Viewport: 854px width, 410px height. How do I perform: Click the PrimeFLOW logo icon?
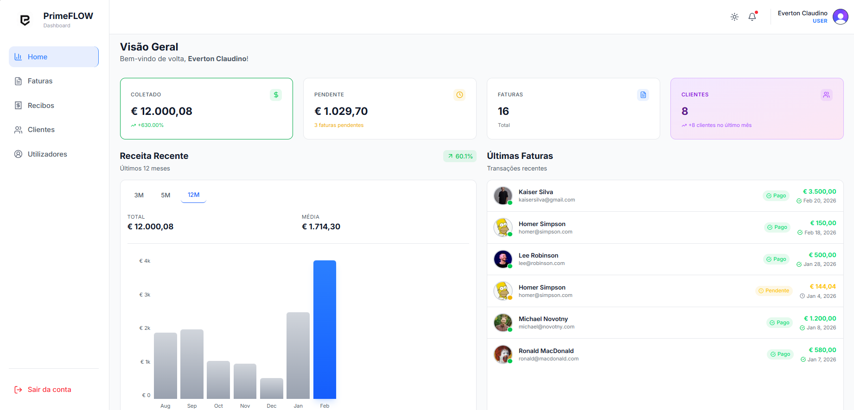[25, 20]
